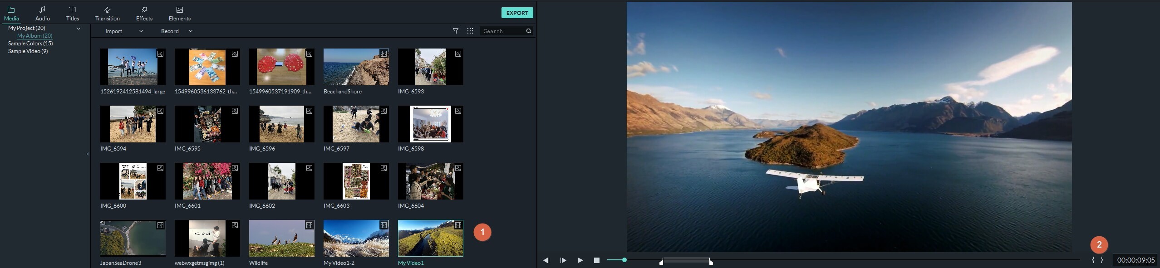Select the My Video1-2 clip
This screenshot has height=268, width=1160.
[x=356, y=238]
